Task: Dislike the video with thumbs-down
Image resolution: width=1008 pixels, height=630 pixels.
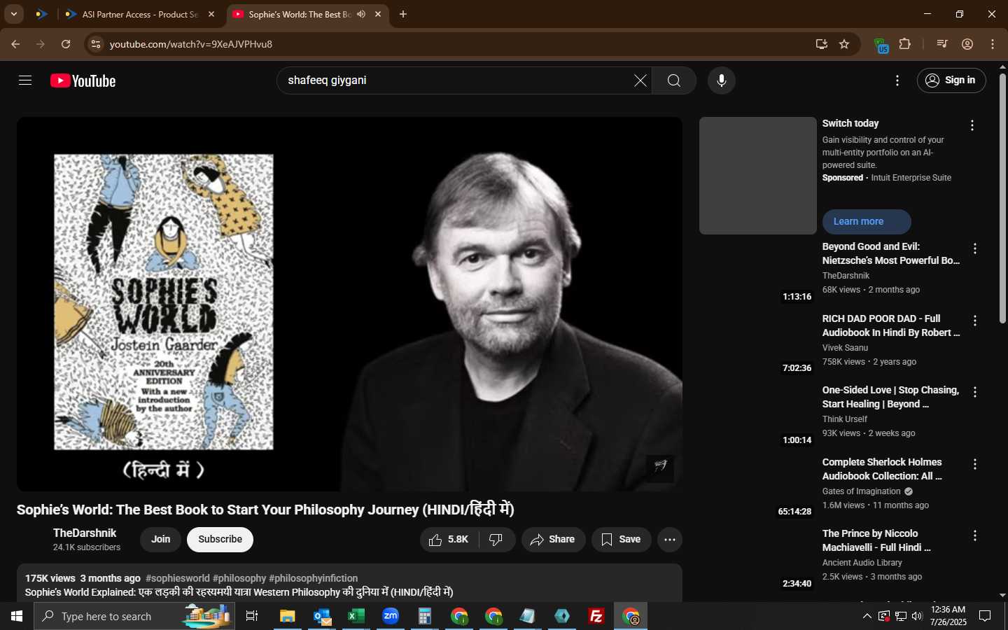Action: click(496, 540)
